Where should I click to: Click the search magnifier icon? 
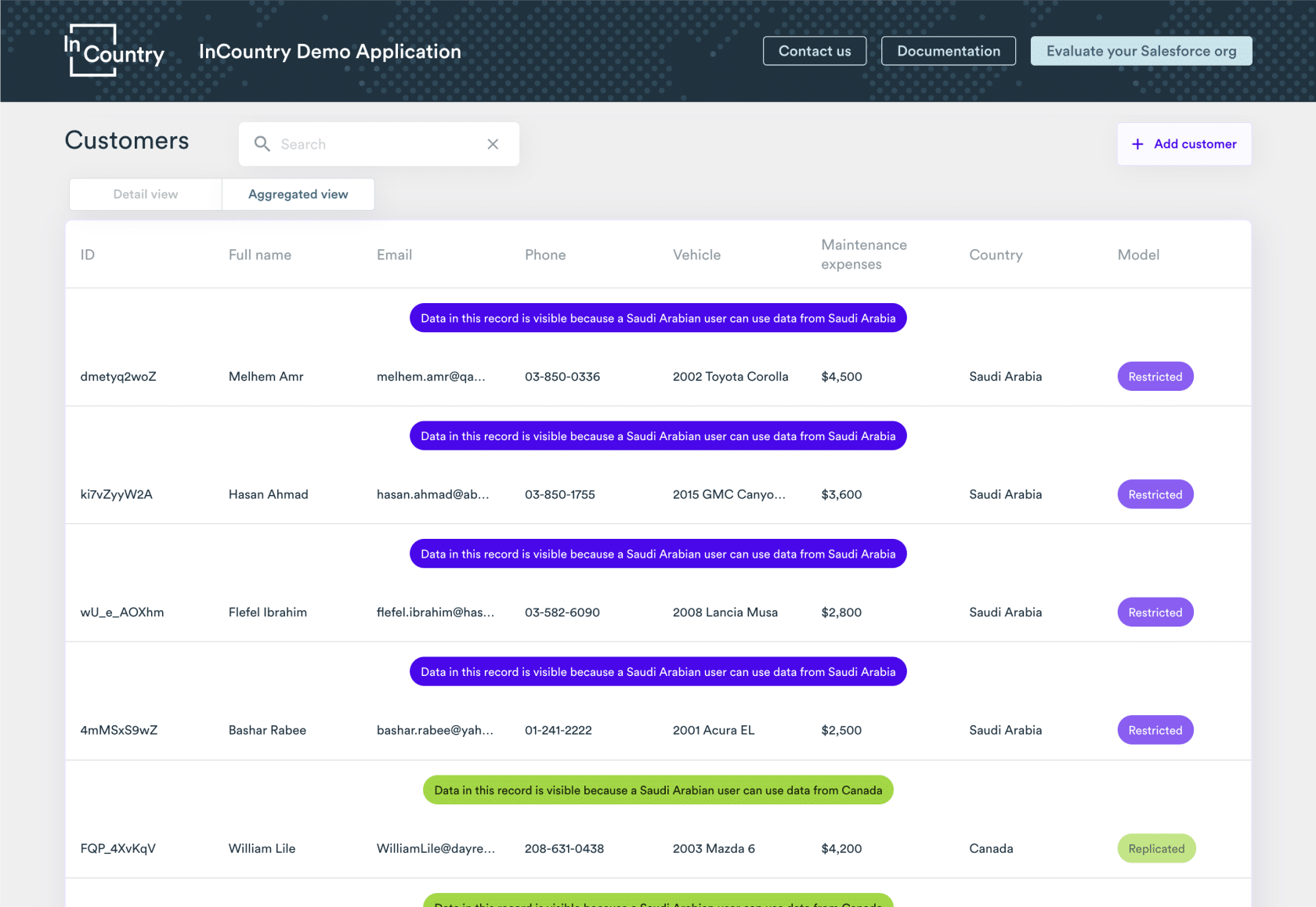pyautogui.click(x=262, y=144)
